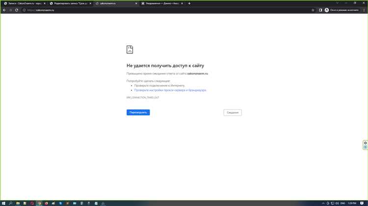Image resolution: width=368 pixels, height=206 pixels.
Task: Open the Chrome three-dot menu
Action: 364,10
